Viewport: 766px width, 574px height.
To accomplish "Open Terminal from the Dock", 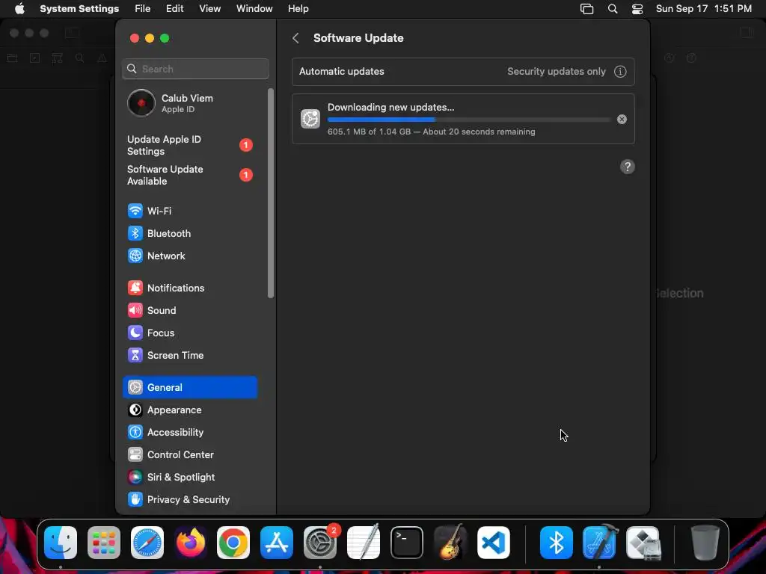I will pyautogui.click(x=406, y=543).
